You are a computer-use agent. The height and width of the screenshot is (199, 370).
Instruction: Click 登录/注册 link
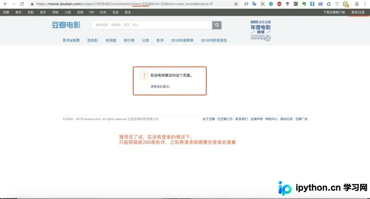click(358, 12)
